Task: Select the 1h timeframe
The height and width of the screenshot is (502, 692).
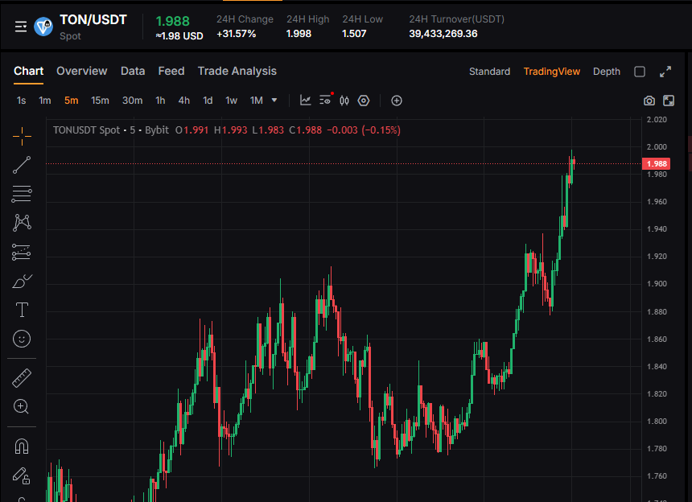Action: click(x=160, y=101)
